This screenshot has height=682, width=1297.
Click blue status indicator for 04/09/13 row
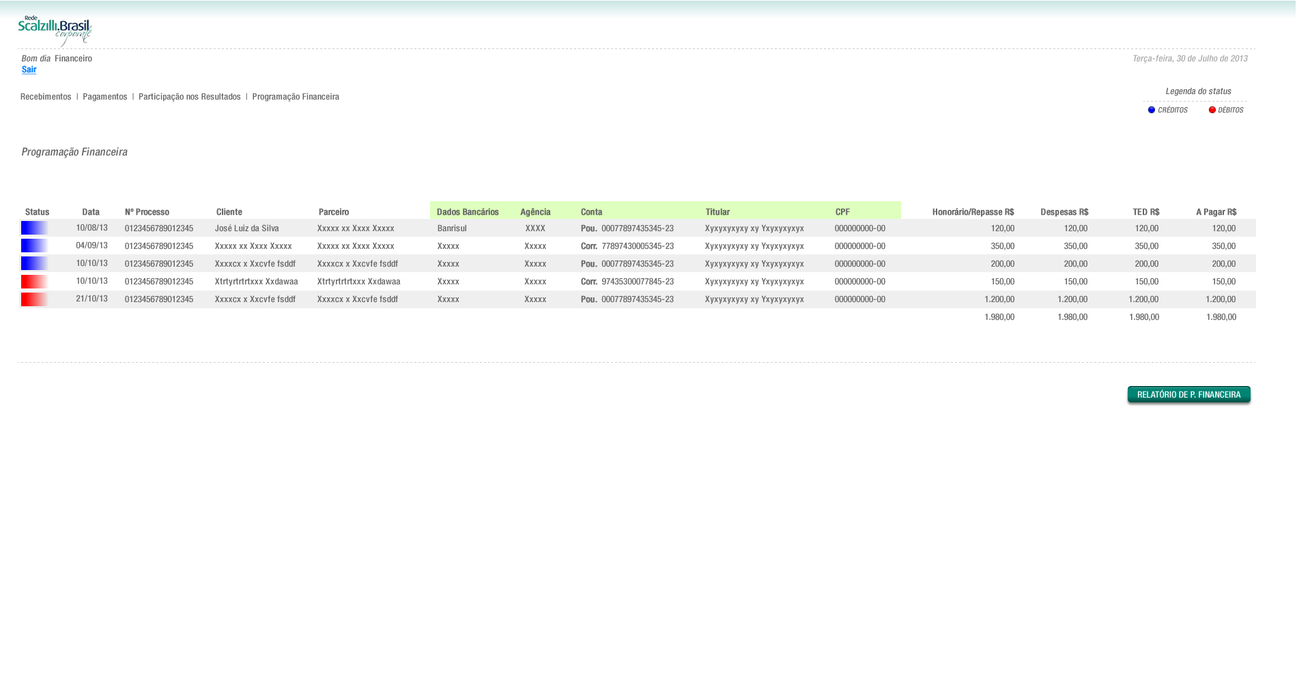pyautogui.click(x=34, y=246)
